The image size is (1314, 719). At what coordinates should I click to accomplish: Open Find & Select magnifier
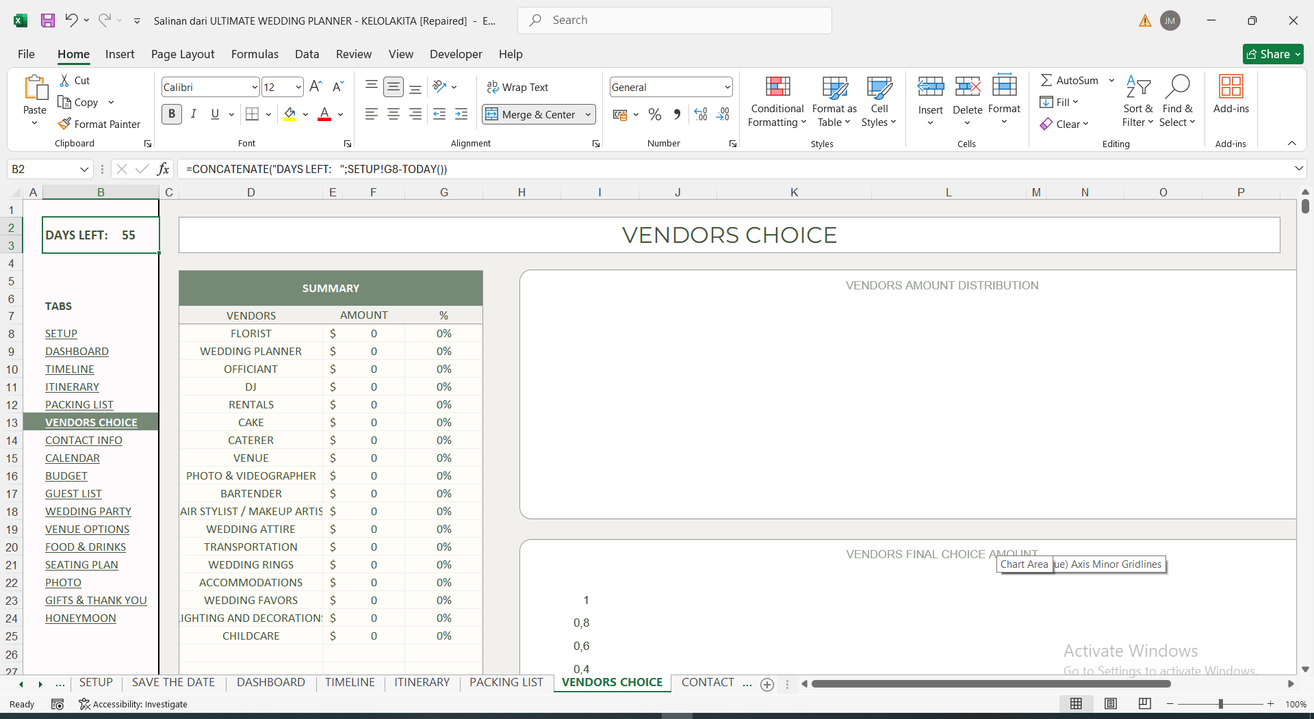tap(1177, 101)
